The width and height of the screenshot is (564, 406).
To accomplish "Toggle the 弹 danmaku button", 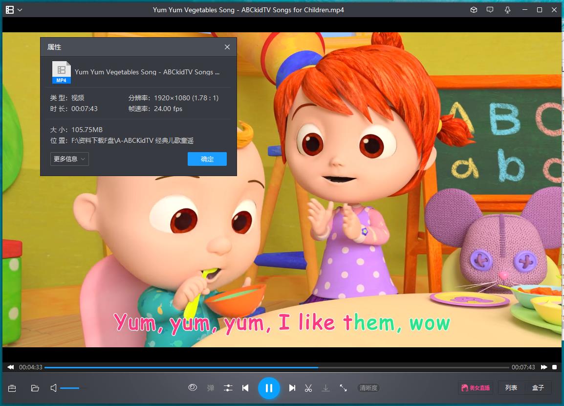I will (x=211, y=388).
